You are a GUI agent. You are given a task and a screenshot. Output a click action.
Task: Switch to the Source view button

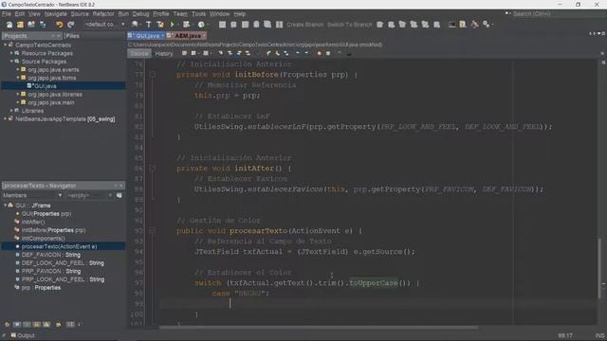139,54
